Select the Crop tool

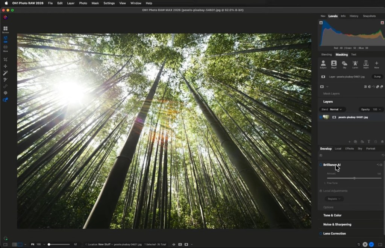[5, 59]
